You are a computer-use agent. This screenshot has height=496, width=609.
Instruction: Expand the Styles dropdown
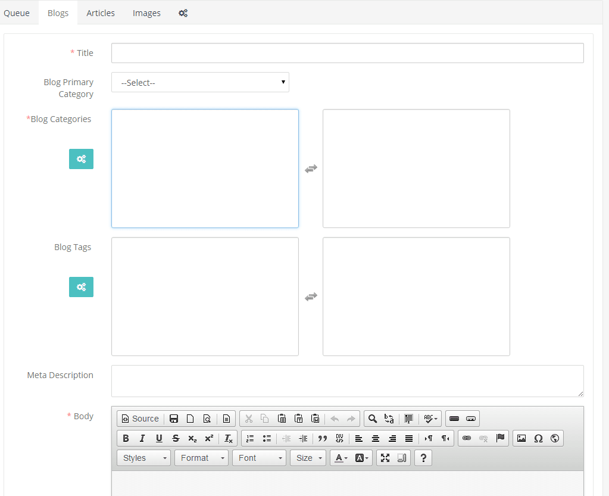pyautogui.click(x=145, y=458)
